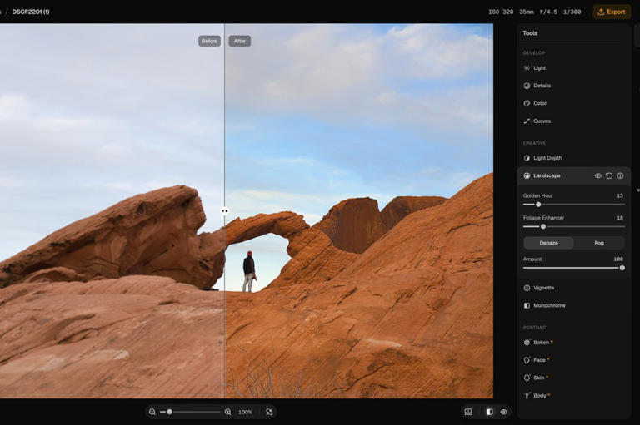Adjust the Foliage Enhancer slider
This screenshot has height=425, width=640.
[573, 226]
